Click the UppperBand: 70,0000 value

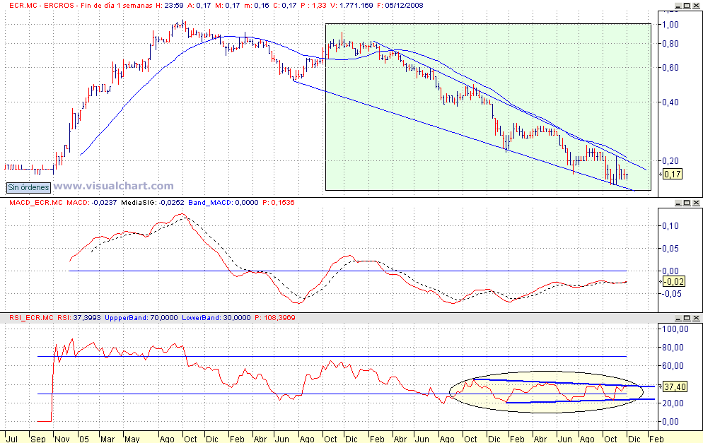(x=141, y=317)
